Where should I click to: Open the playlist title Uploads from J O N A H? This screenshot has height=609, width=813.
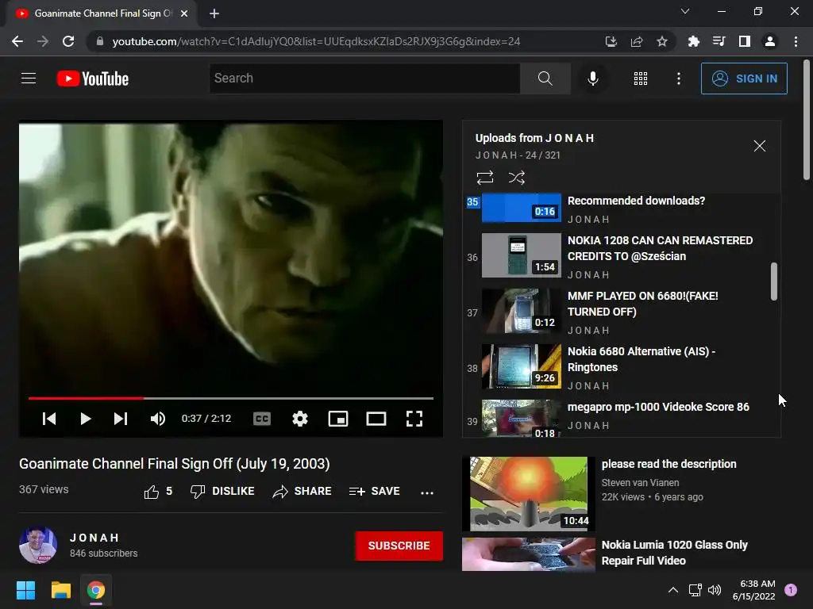point(534,138)
